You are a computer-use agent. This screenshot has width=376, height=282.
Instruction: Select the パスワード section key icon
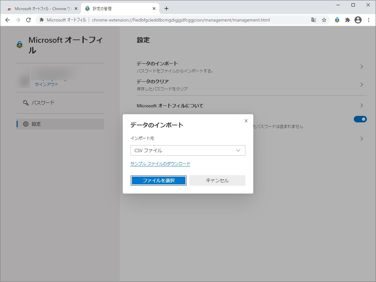pyautogui.click(x=26, y=102)
